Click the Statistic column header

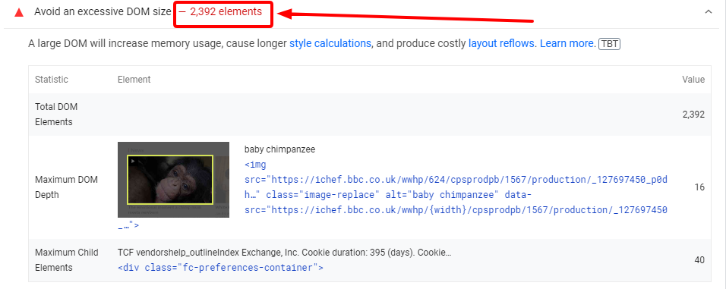(52, 80)
